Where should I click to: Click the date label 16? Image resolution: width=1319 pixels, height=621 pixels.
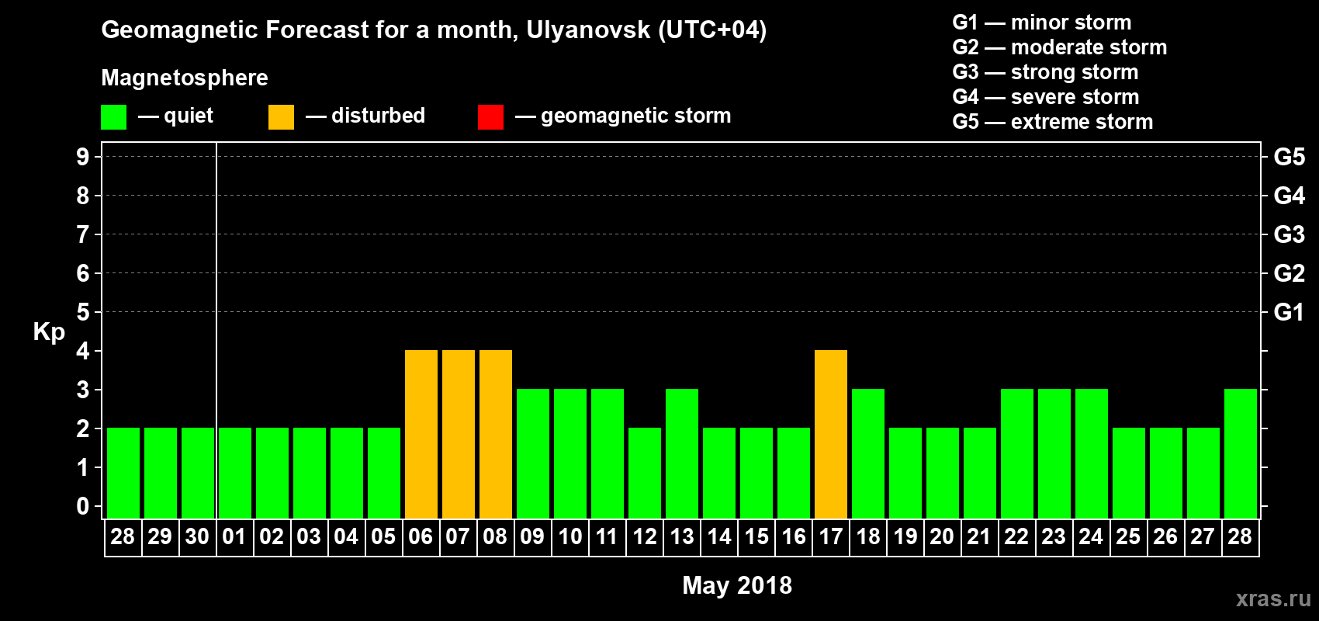[794, 537]
